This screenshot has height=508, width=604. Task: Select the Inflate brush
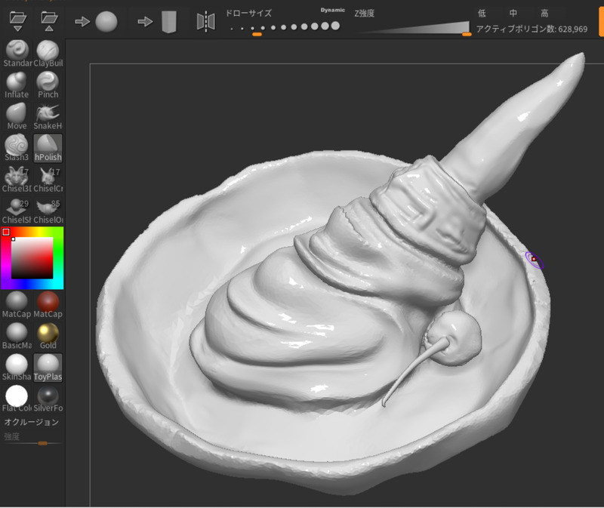pos(17,85)
